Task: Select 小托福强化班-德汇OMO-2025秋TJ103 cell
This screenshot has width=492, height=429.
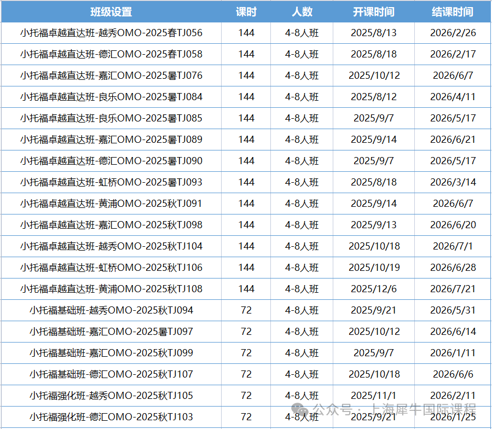Action: 111,417
